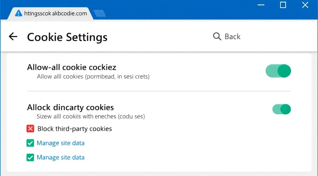The height and width of the screenshot is (176, 318).
Task: Click the magnifying glass search icon
Action: [217, 37]
